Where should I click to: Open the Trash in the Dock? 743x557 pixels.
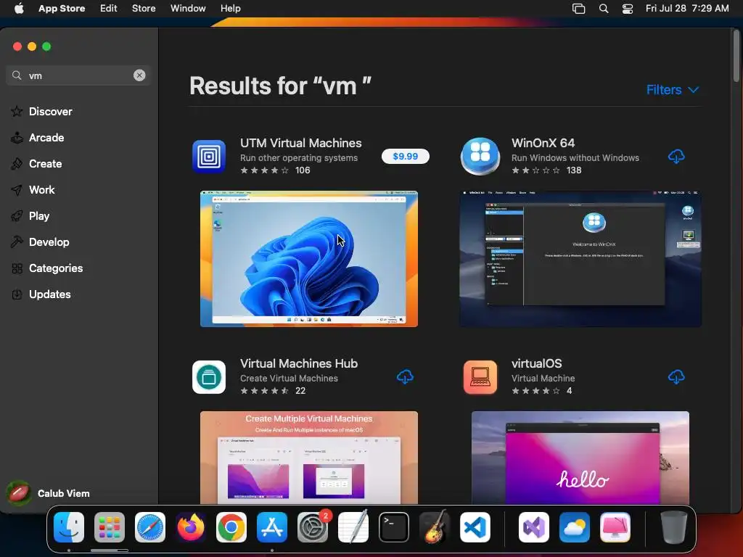click(674, 527)
